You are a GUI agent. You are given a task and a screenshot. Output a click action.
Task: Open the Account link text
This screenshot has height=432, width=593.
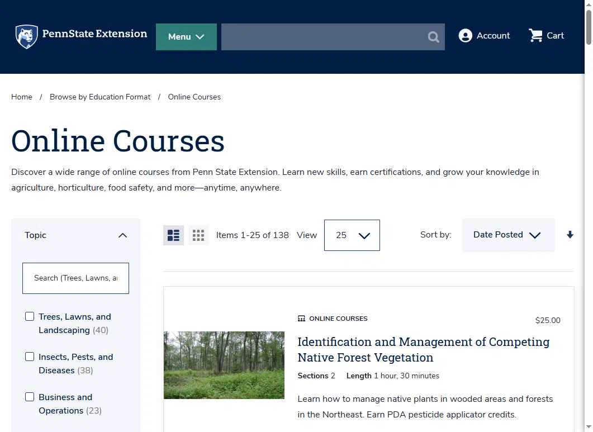click(493, 36)
